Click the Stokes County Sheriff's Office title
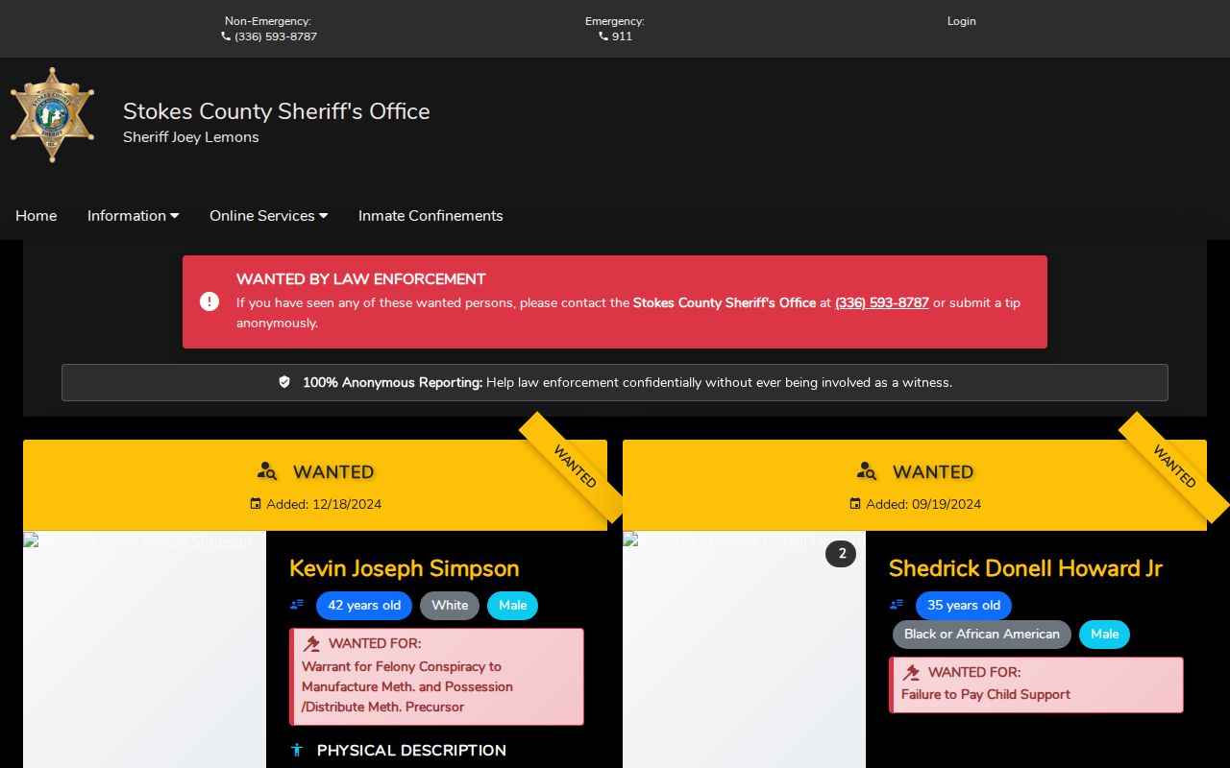This screenshot has width=1230, height=768. (277, 111)
